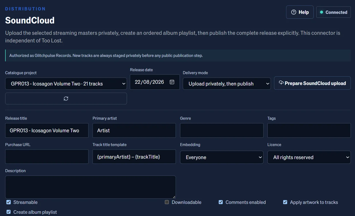
Task: Click the SoundCloud page heading
Action: [30, 20]
